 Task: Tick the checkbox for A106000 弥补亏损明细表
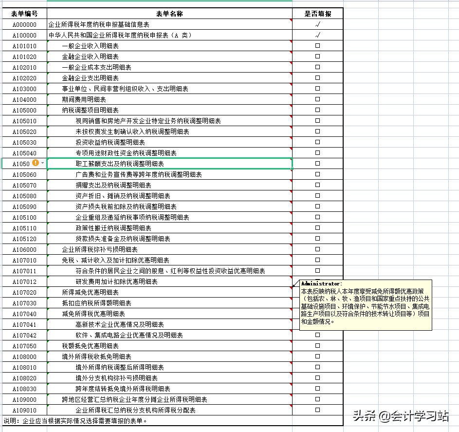coord(318,249)
